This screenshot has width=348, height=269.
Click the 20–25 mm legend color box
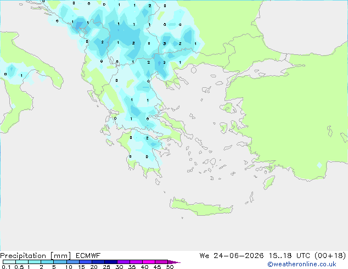pyautogui.click(x=98, y=262)
